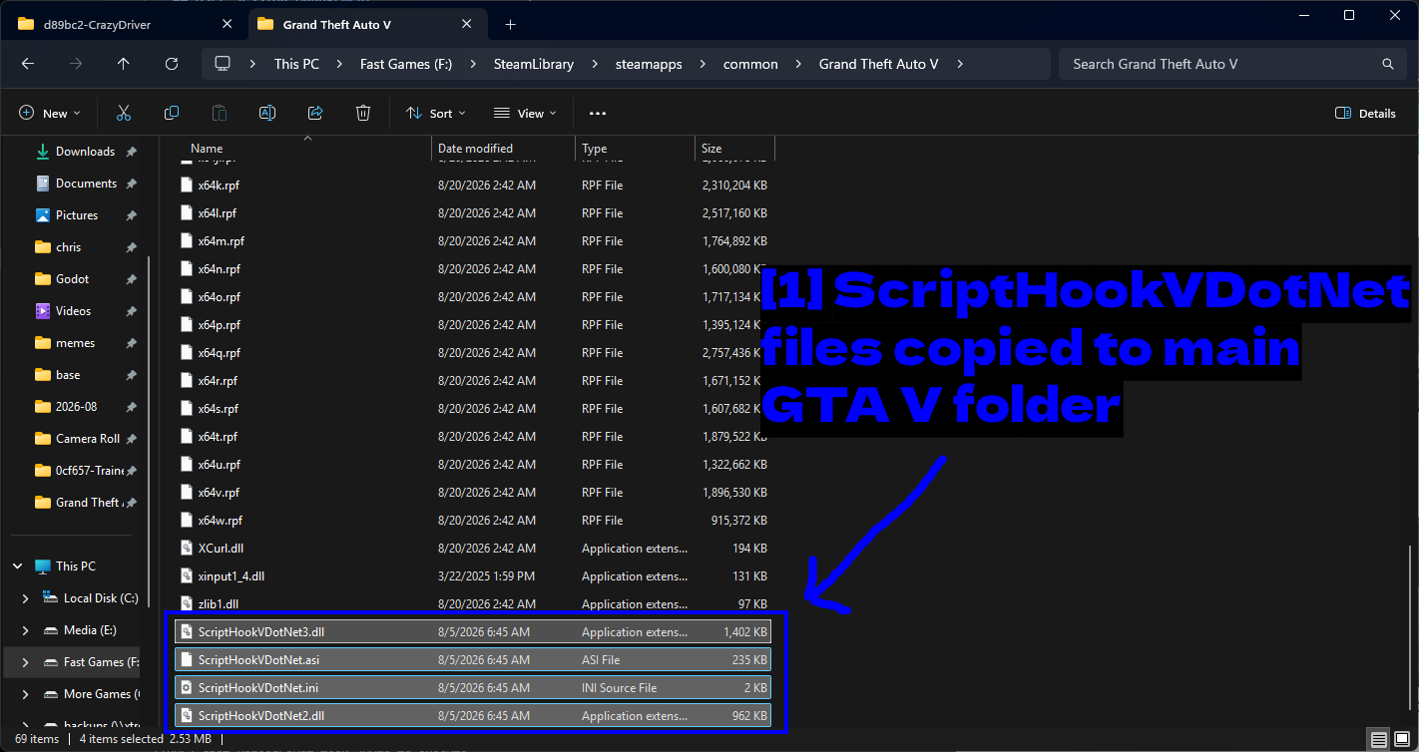
Task: Open the Videos quick access folder
Action: coord(74,311)
